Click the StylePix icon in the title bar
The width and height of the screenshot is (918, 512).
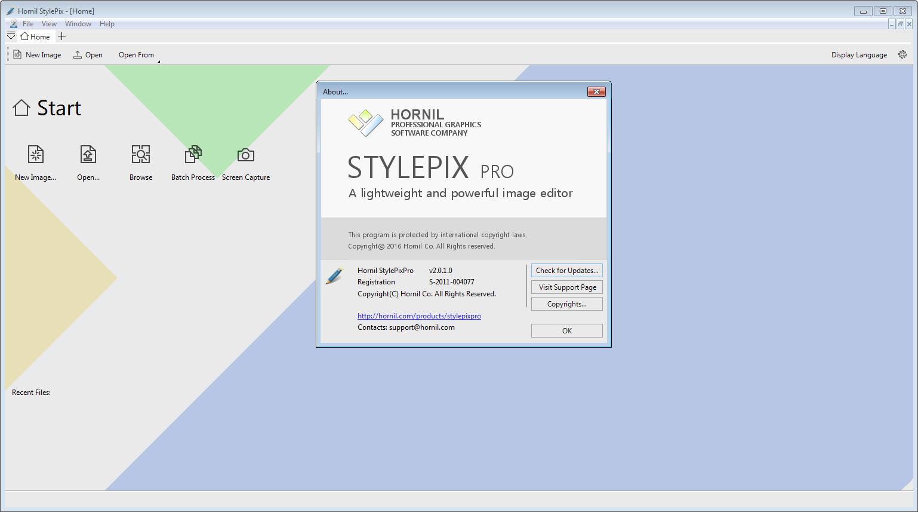[10, 11]
